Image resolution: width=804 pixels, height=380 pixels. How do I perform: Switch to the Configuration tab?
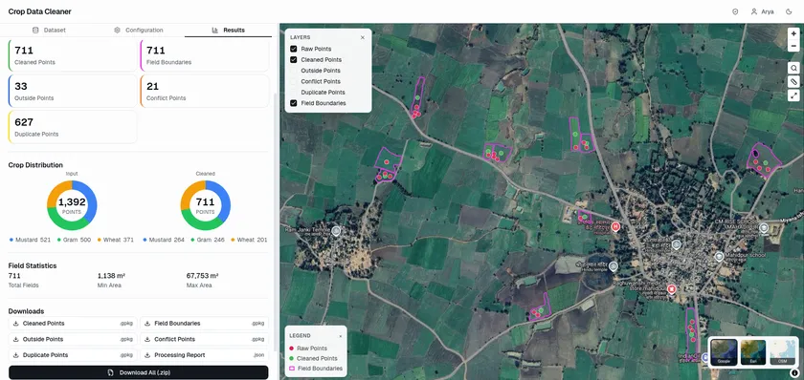[139, 31]
